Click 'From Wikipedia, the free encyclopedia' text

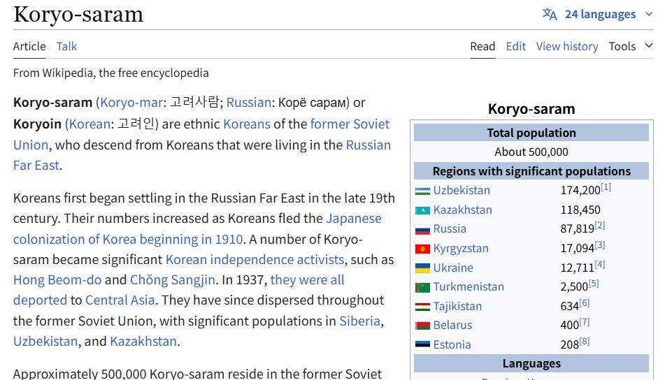(x=110, y=73)
